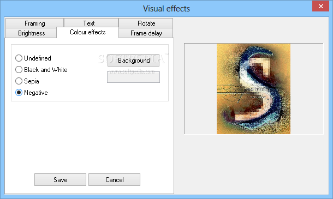The image size is (333, 199).
Task: Go to the Rotate tab
Action: click(146, 23)
